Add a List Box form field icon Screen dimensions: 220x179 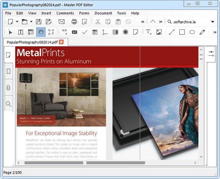(95, 32)
